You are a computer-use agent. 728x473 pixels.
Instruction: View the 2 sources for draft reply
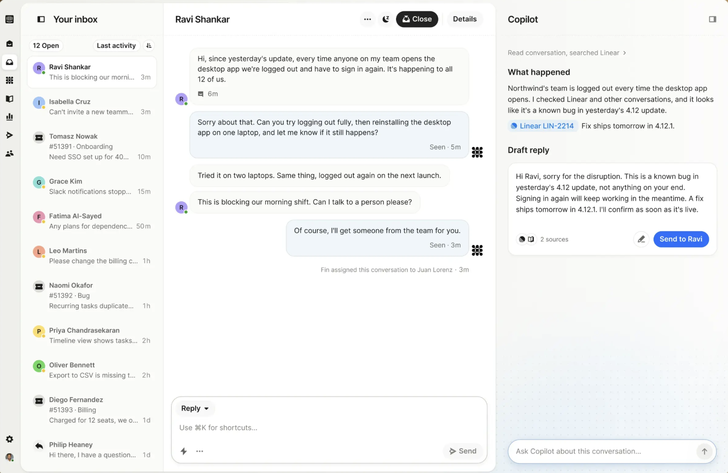543,239
